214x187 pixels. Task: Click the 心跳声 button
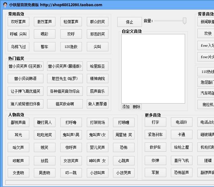[x=124, y=161]
